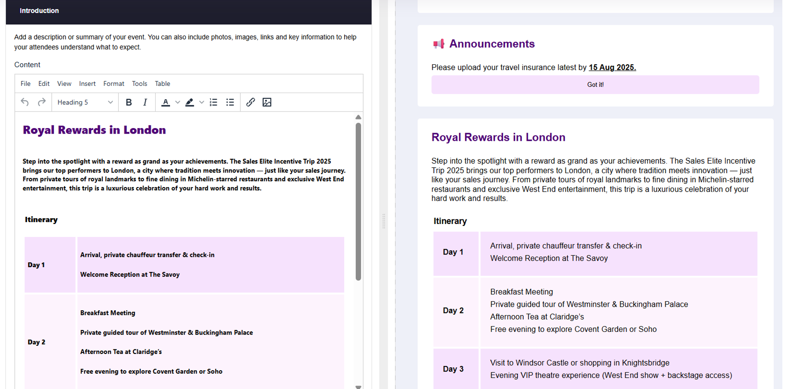Click the editor vertical scrollbar thumb
Viewport: 790px width, 389px height.
click(358, 201)
